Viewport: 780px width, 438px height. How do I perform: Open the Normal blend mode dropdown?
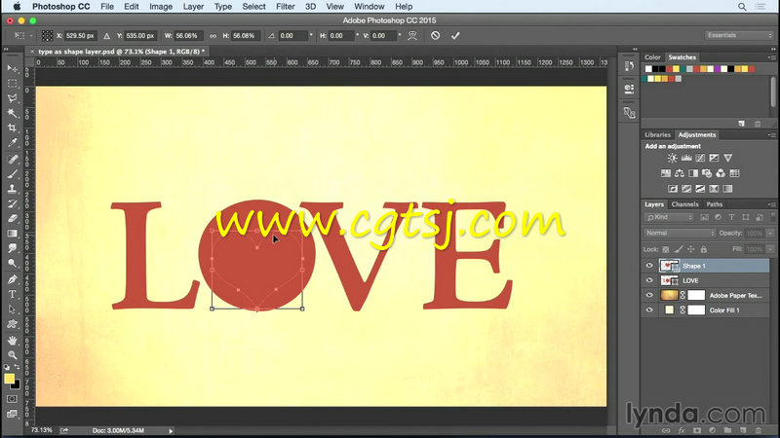click(x=680, y=233)
